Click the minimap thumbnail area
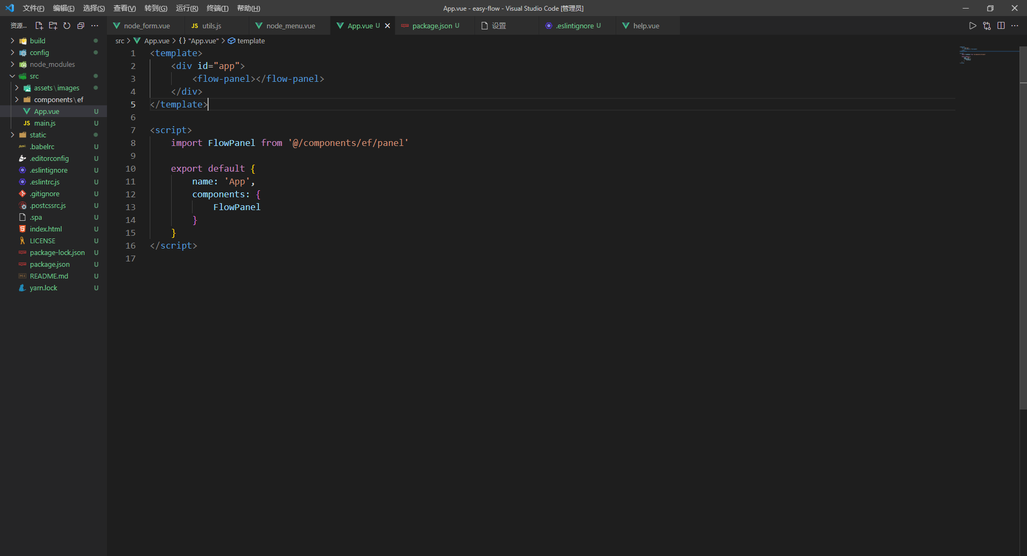 (x=987, y=56)
